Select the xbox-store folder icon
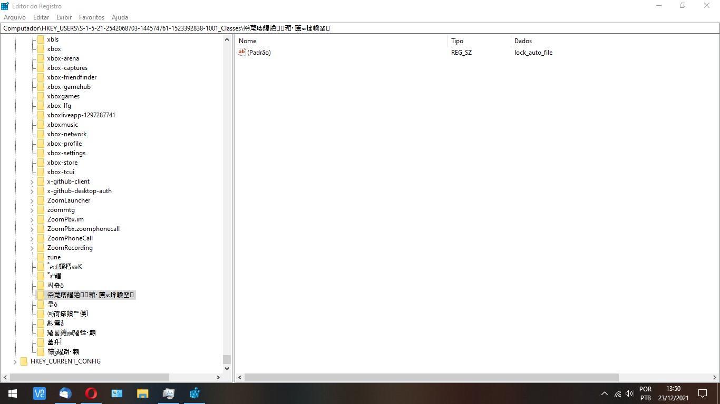Viewport: 720px width, 404px height. click(41, 163)
